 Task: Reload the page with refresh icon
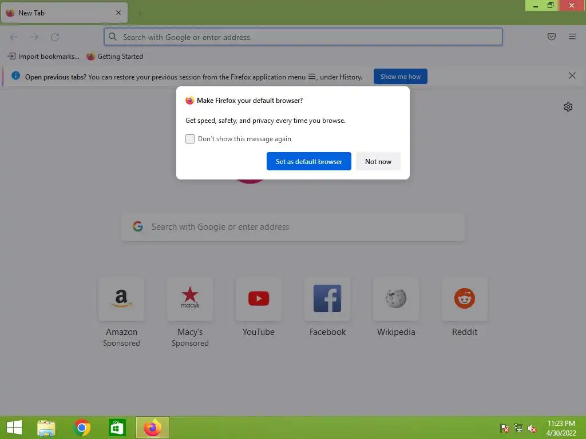[x=55, y=37]
